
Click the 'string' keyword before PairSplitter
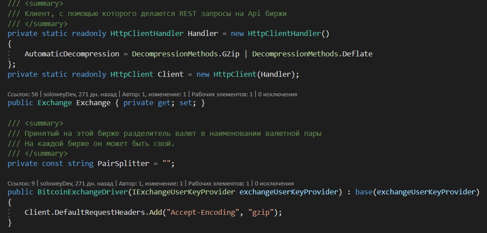[x=81, y=164]
